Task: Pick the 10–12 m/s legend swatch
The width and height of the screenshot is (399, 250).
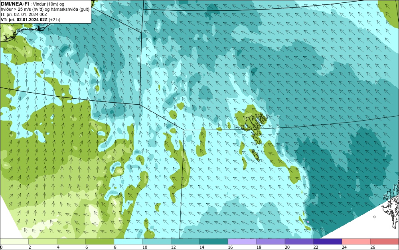Action: (157, 242)
